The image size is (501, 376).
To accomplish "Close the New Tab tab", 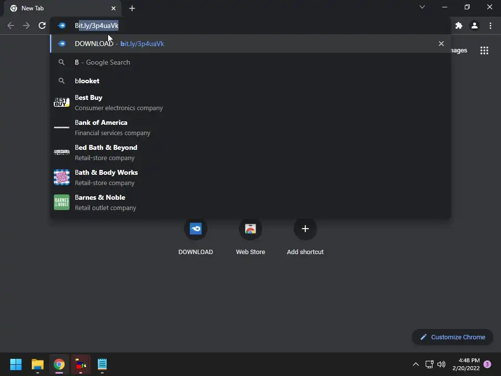I will click(114, 8).
